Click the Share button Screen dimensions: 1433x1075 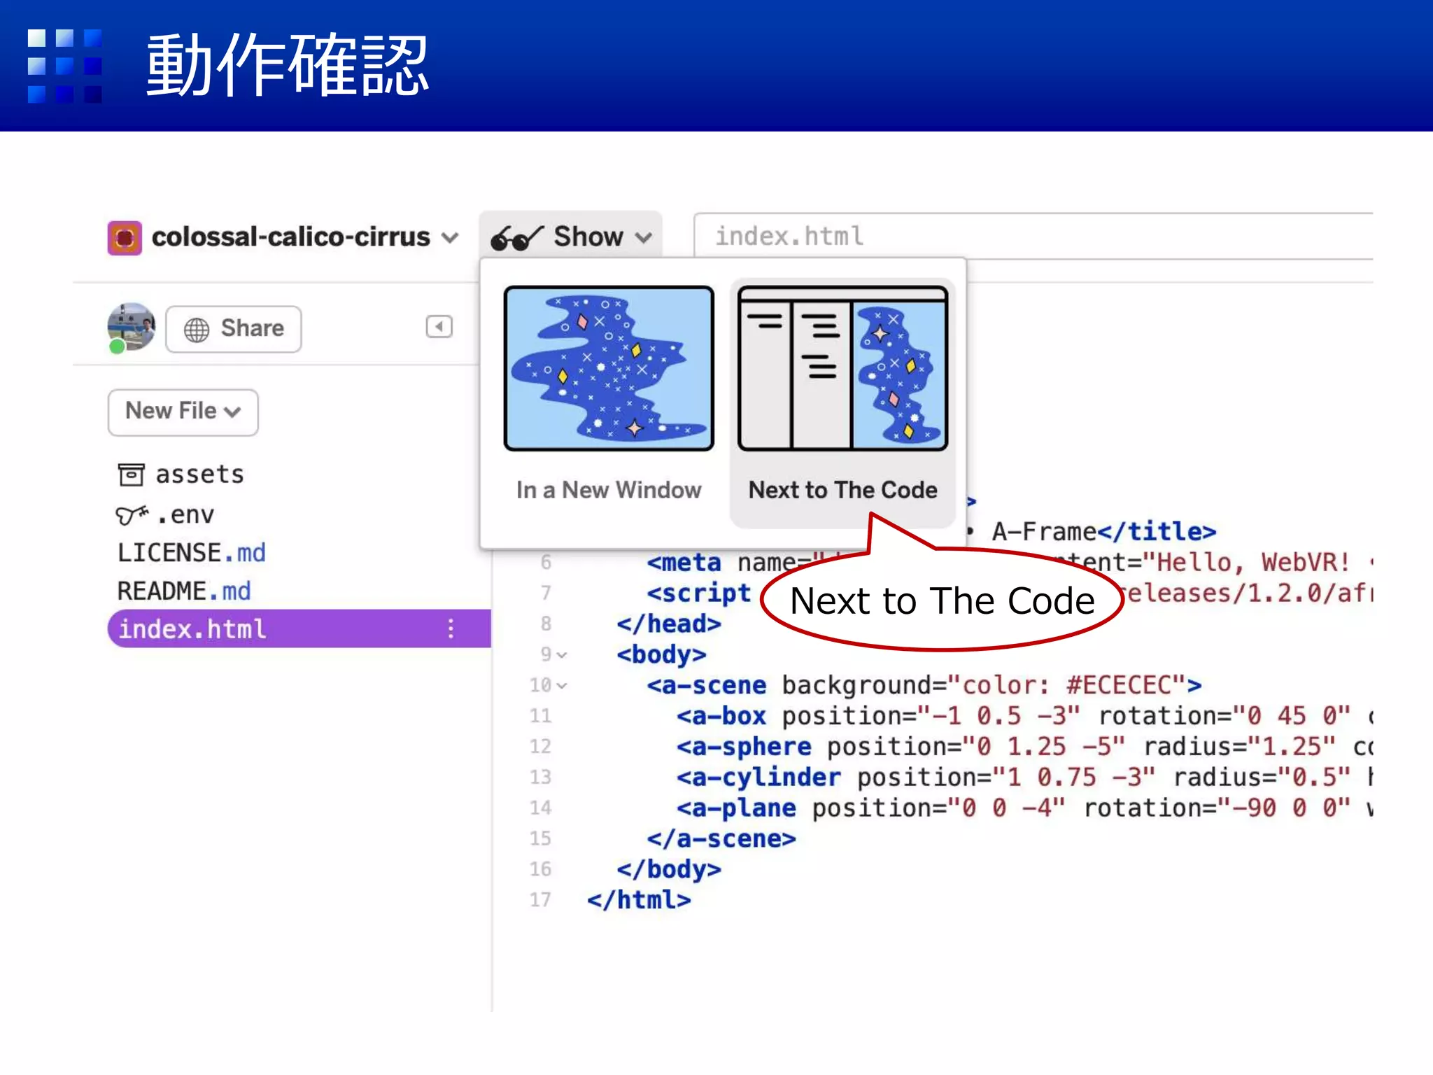coord(234,328)
